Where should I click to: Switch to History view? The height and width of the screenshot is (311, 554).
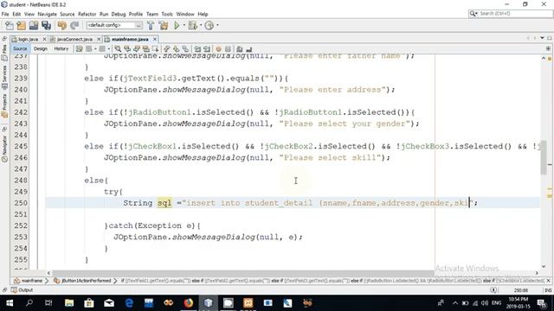(61, 48)
